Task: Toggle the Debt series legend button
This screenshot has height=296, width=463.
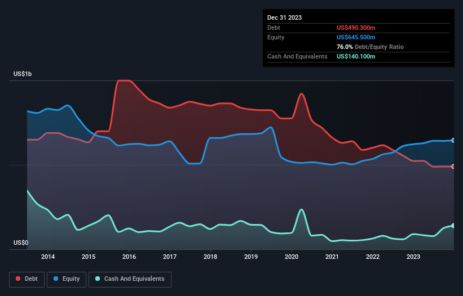Action: pyautogui.click(x=27, y=279)
